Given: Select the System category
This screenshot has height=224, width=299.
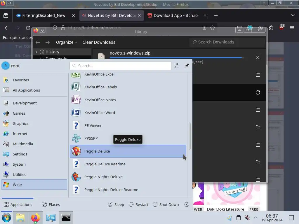Looking at the screenshot, I should click(x=34, y=164).
